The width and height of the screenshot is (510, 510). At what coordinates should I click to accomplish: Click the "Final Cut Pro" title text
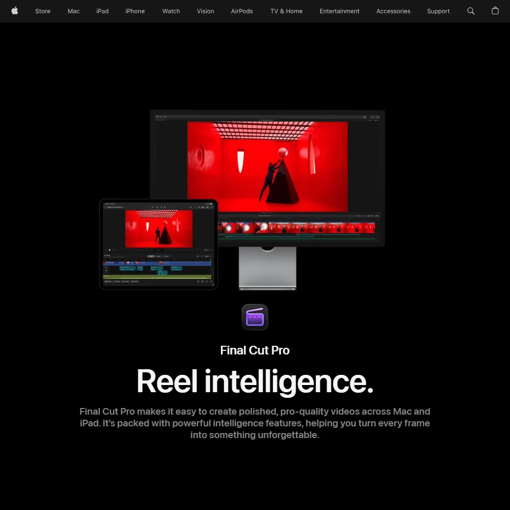tap(254, 350)
